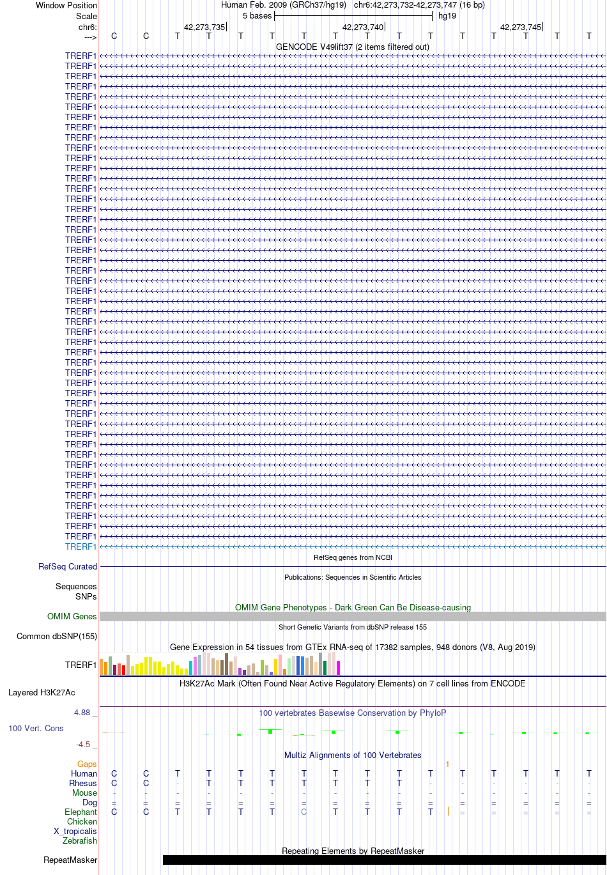The height and width of the screenshot is (875, 607).
Task: Open GTEx Gene Expression in 54 tissues title
Action: click(353, 647)
